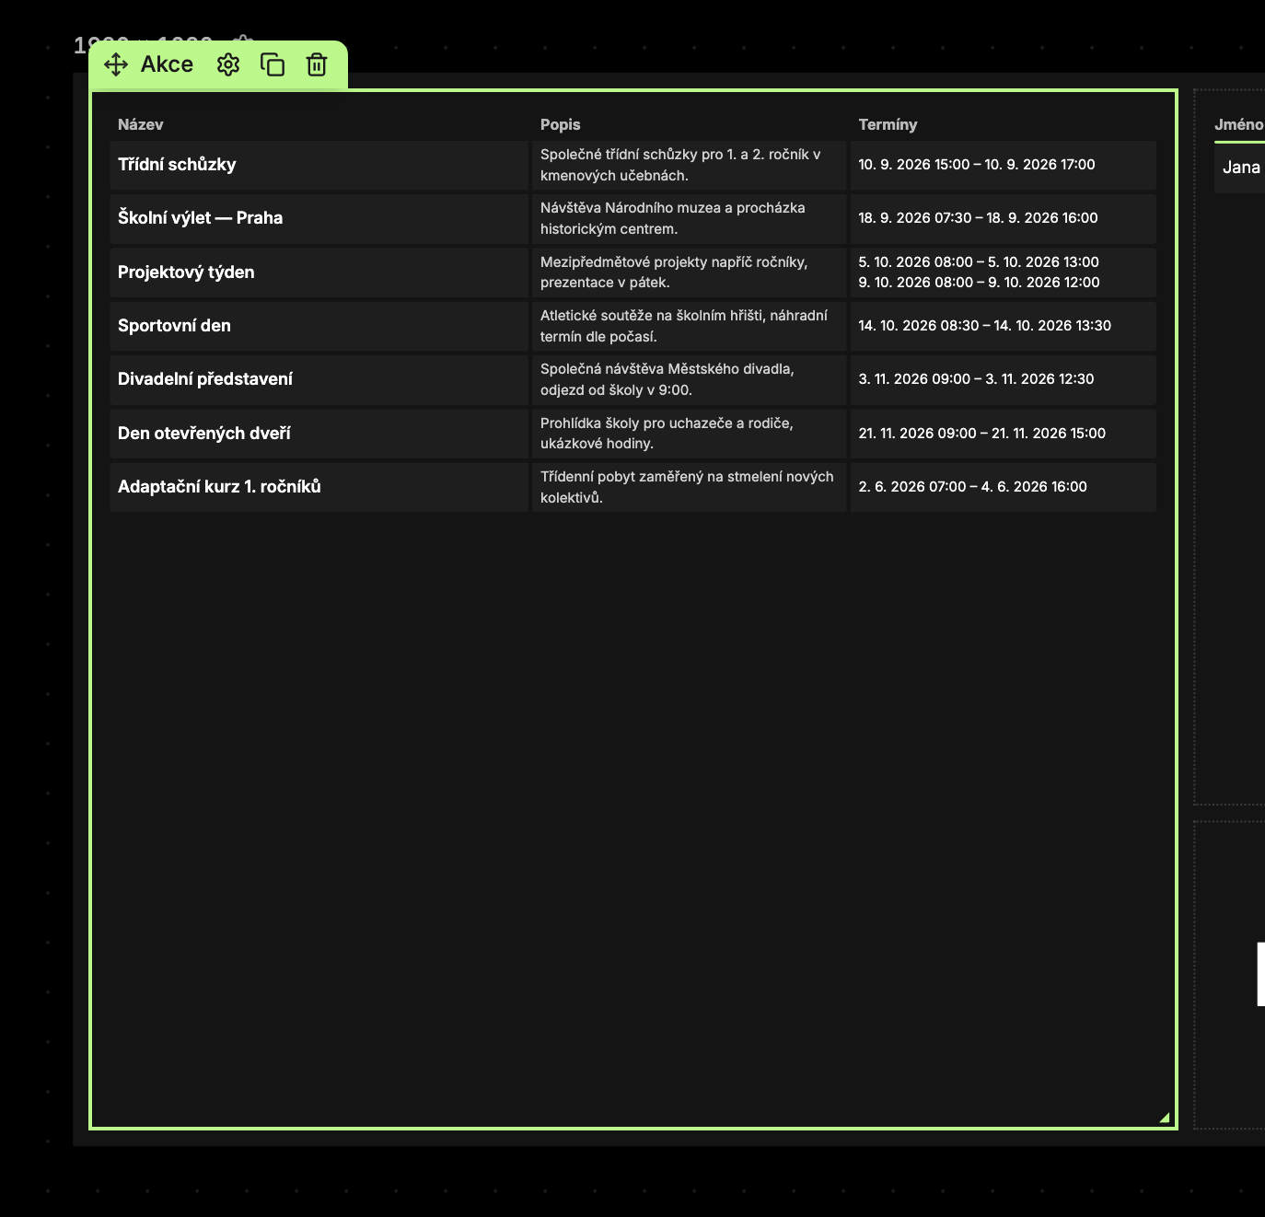1265x1217 pixels.
Task: Select the Sportovní den row name
Action: click(174, 326)
